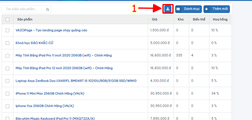Focus the Tìm kiếm sản phẩm search field
The width and height of the screenshot is (252, 120).
click(x=26, y=9)
